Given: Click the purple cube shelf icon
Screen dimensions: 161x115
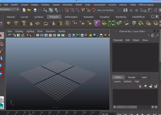Looking at the screenshot, I should [x=97, y=23].
